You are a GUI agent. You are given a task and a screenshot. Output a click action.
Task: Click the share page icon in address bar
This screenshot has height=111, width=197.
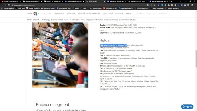pyautogui.click(x=151, y=5)
